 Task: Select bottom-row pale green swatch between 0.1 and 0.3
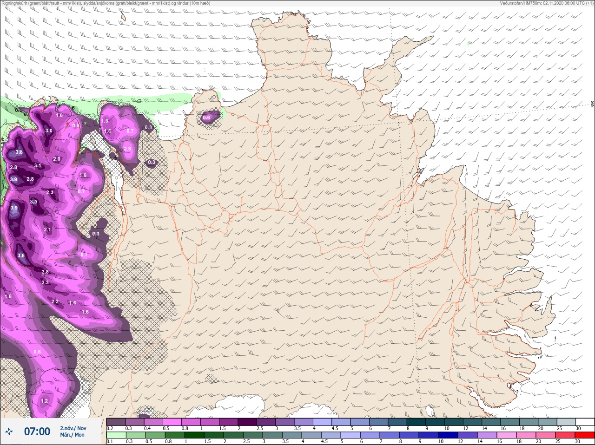point(116,435)
